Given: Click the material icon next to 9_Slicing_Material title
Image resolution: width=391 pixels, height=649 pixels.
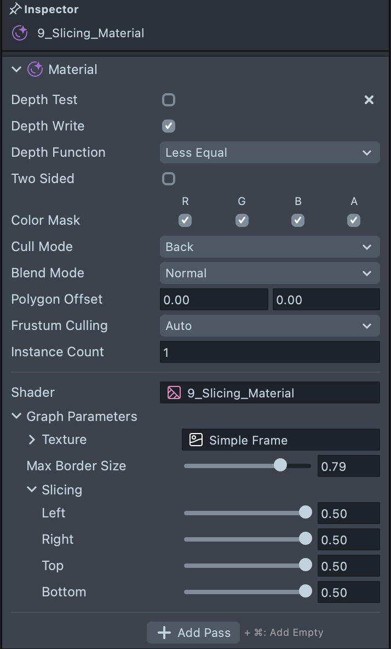Looking at the screenshot, I should pyautogui.click(x=20, y=33).
